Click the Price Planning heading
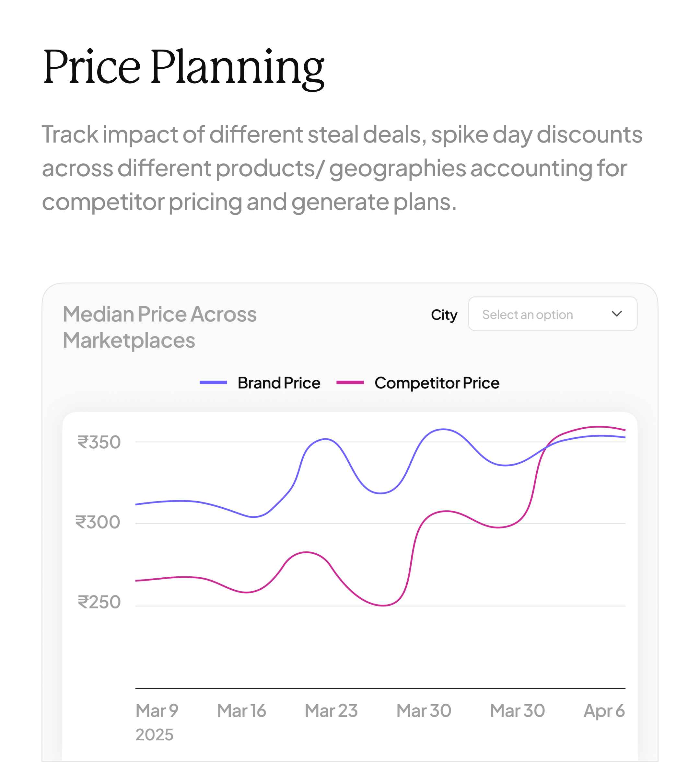The width and height of the screenshot is (700, 762). point(184,67)
